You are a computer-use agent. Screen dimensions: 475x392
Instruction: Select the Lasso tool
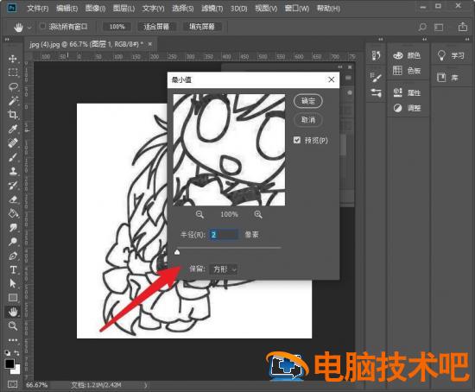[13, 86]
